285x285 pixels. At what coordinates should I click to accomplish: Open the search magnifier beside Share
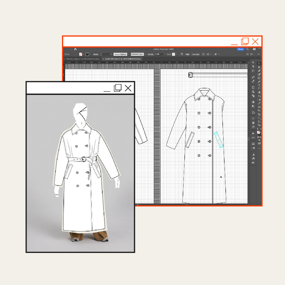[x=247, y=49]
